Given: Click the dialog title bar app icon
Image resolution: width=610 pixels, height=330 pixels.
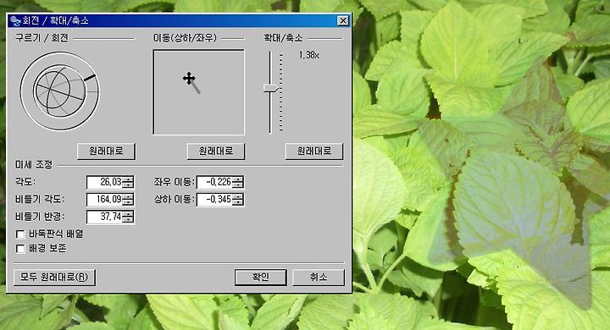Looking at the screenshot, I should (14, 20).
